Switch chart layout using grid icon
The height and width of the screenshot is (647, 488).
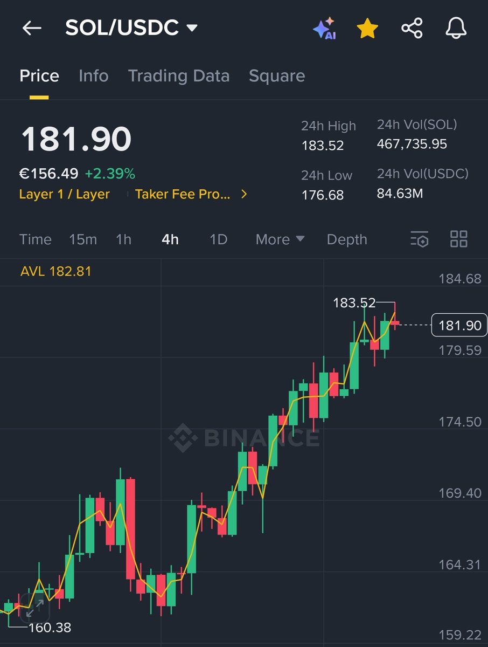click(x=458, y=239)
